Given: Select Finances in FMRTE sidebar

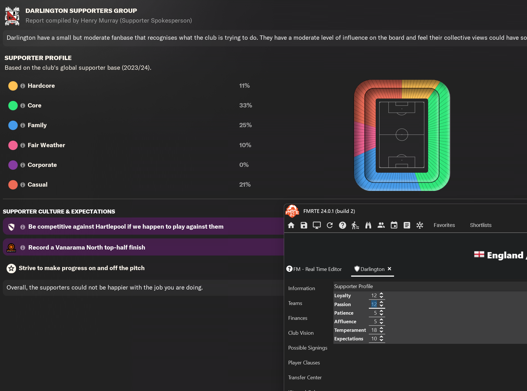Looking at the screenshot, I should click(298, 318).
